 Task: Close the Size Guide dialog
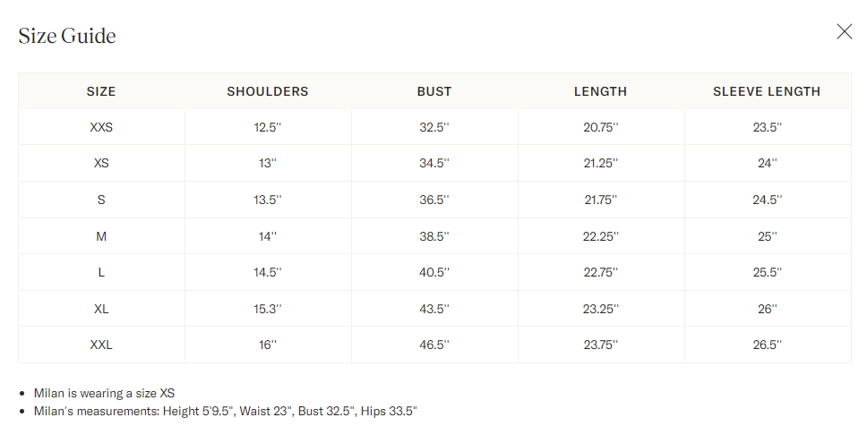pyautogui.click(x=844, y=31)
